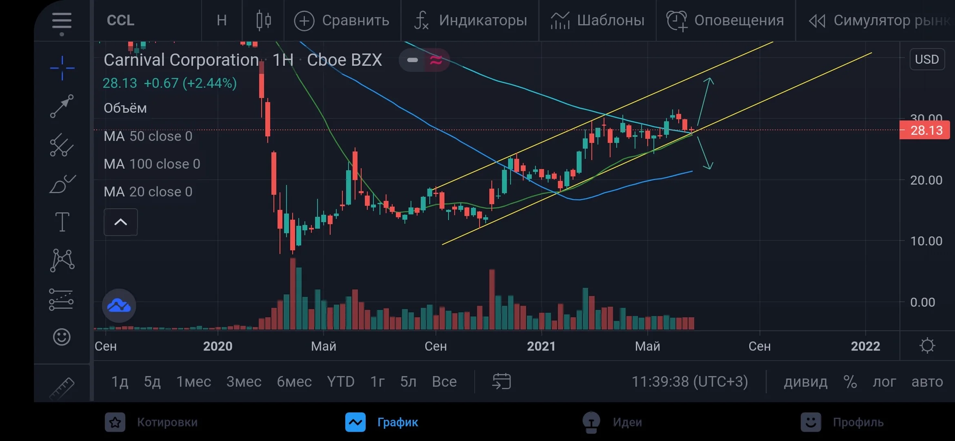Open the Профиль tab
This screenshot has width=955, height=441.
pyautogui.click(x=842, y=422)
